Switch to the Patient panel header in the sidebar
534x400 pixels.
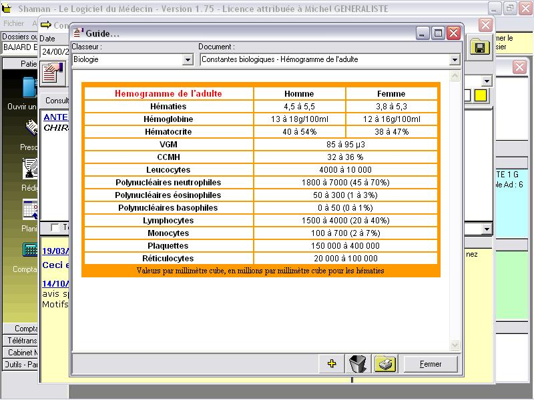(x=21, y=63)
